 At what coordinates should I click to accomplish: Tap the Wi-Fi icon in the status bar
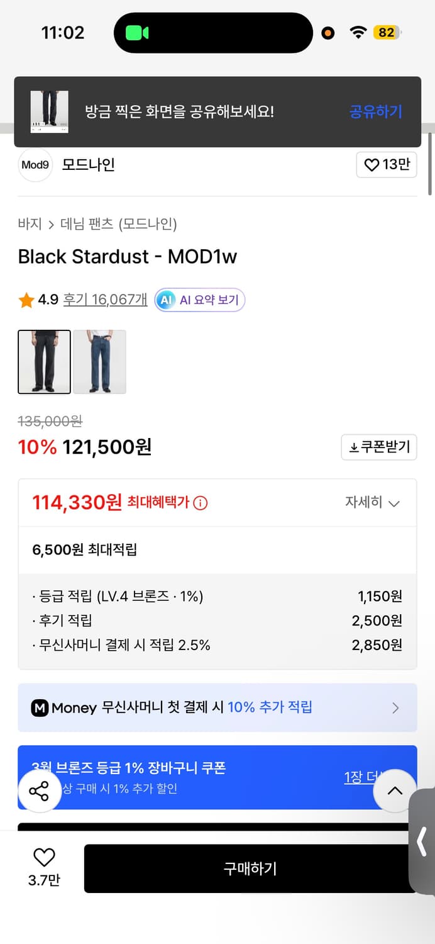358,32
